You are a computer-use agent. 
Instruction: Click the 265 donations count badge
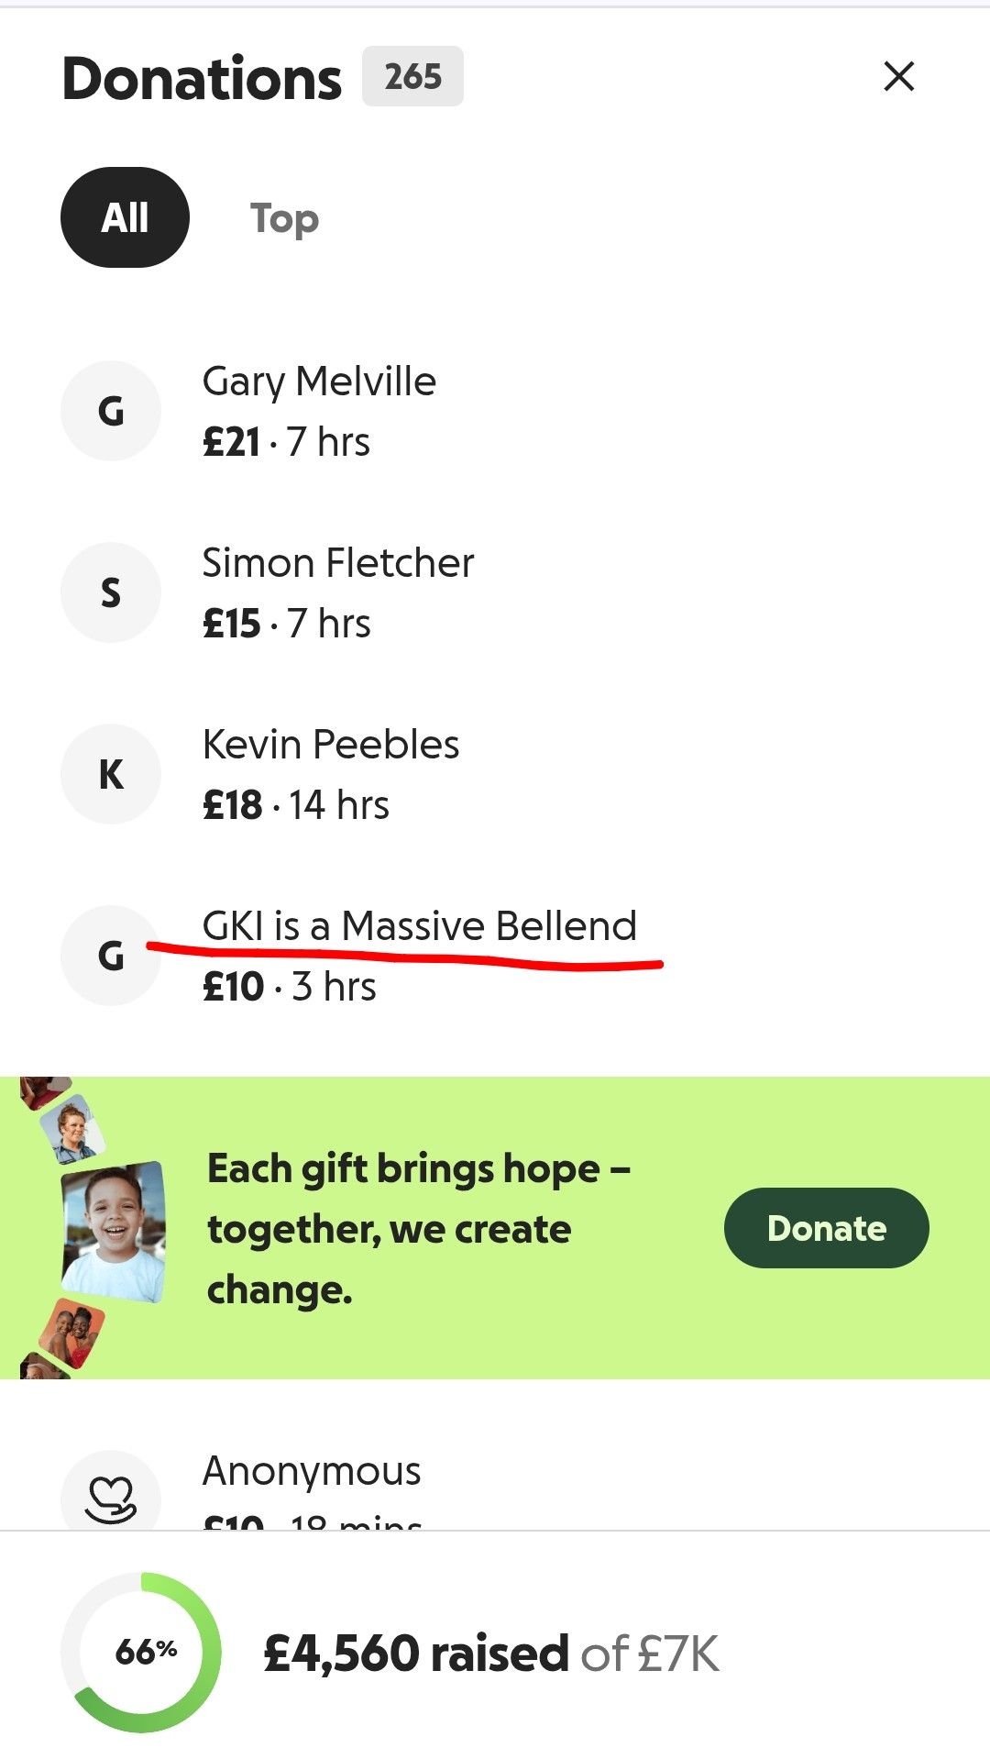coord(412,76)
